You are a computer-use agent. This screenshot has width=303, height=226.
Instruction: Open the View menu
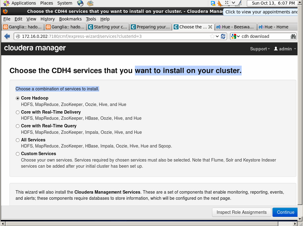[x=31, y=19]
